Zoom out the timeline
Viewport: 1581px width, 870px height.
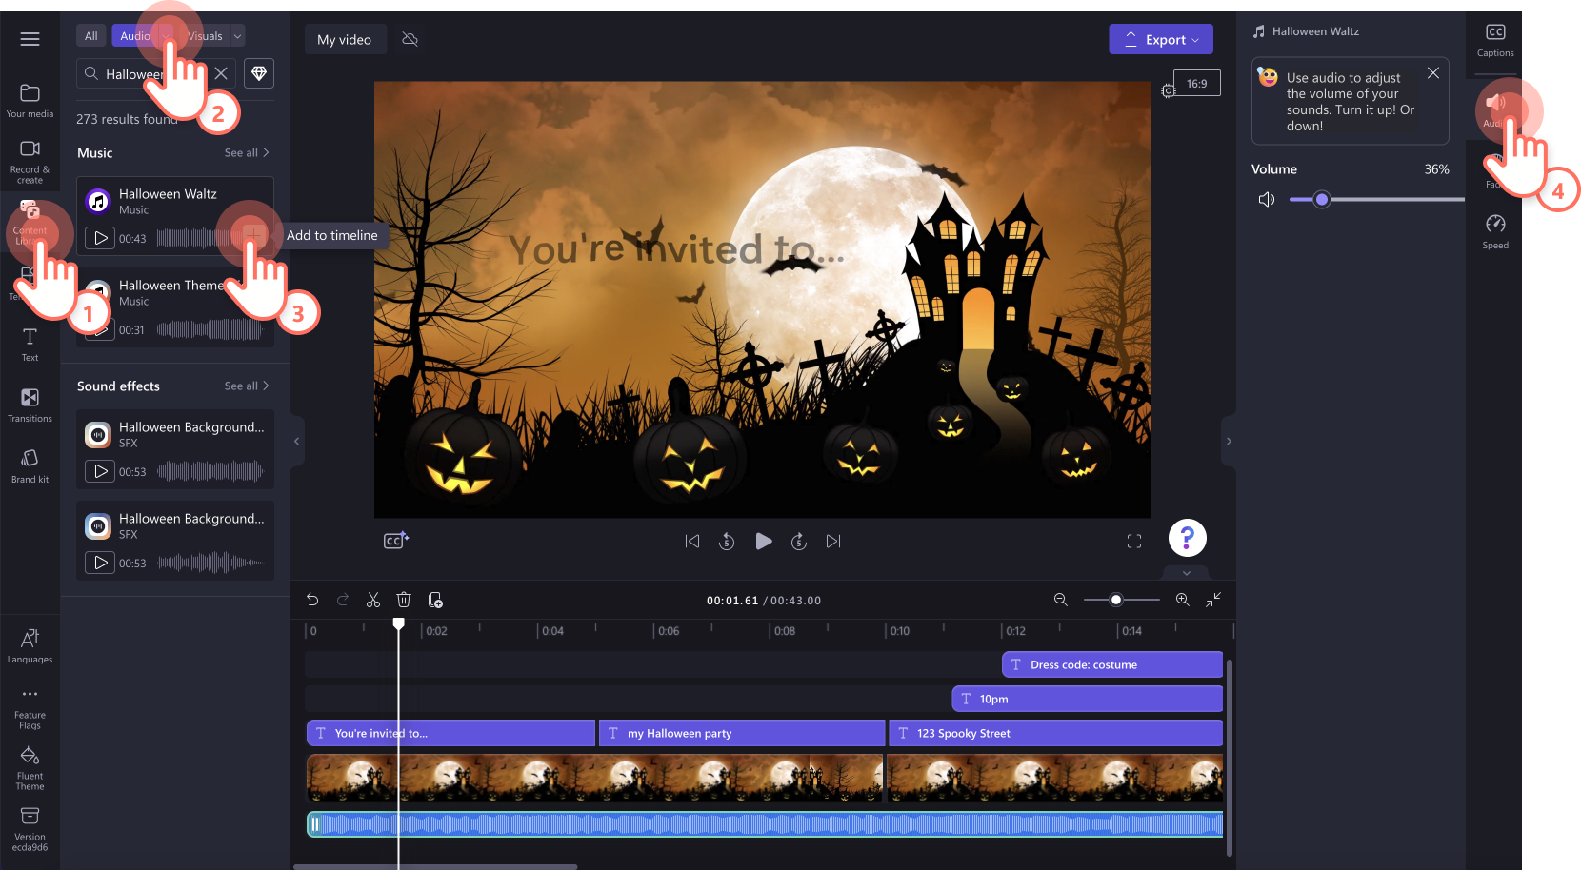click(1061, 600)
